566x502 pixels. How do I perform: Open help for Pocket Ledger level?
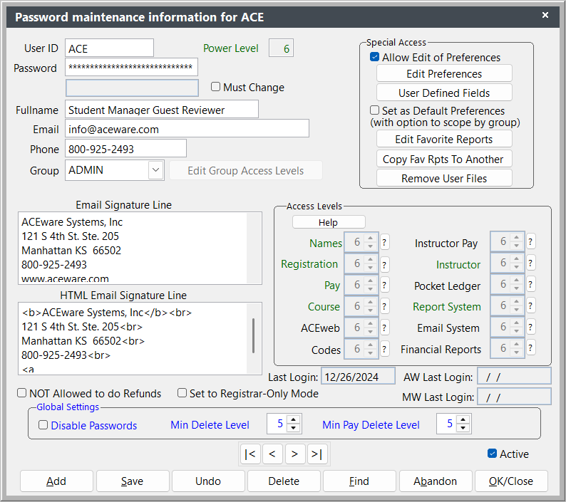tap(530, 284)
